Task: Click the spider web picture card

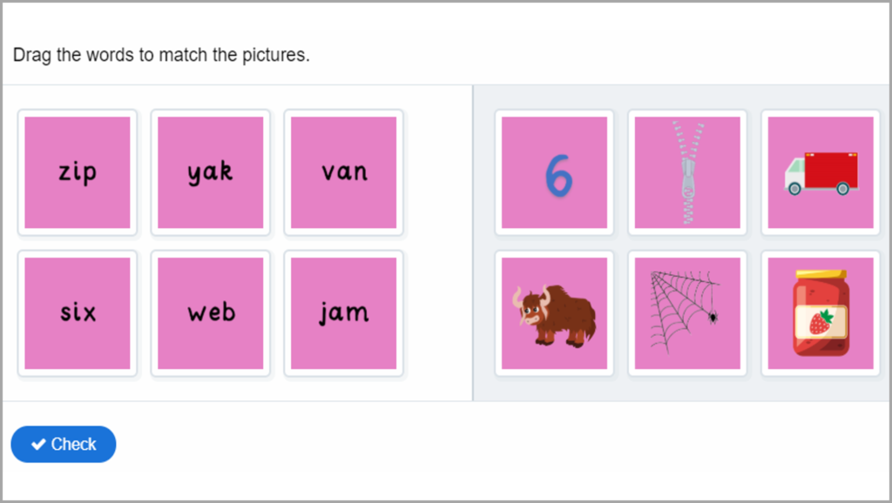Action: [x=687, y=313]
